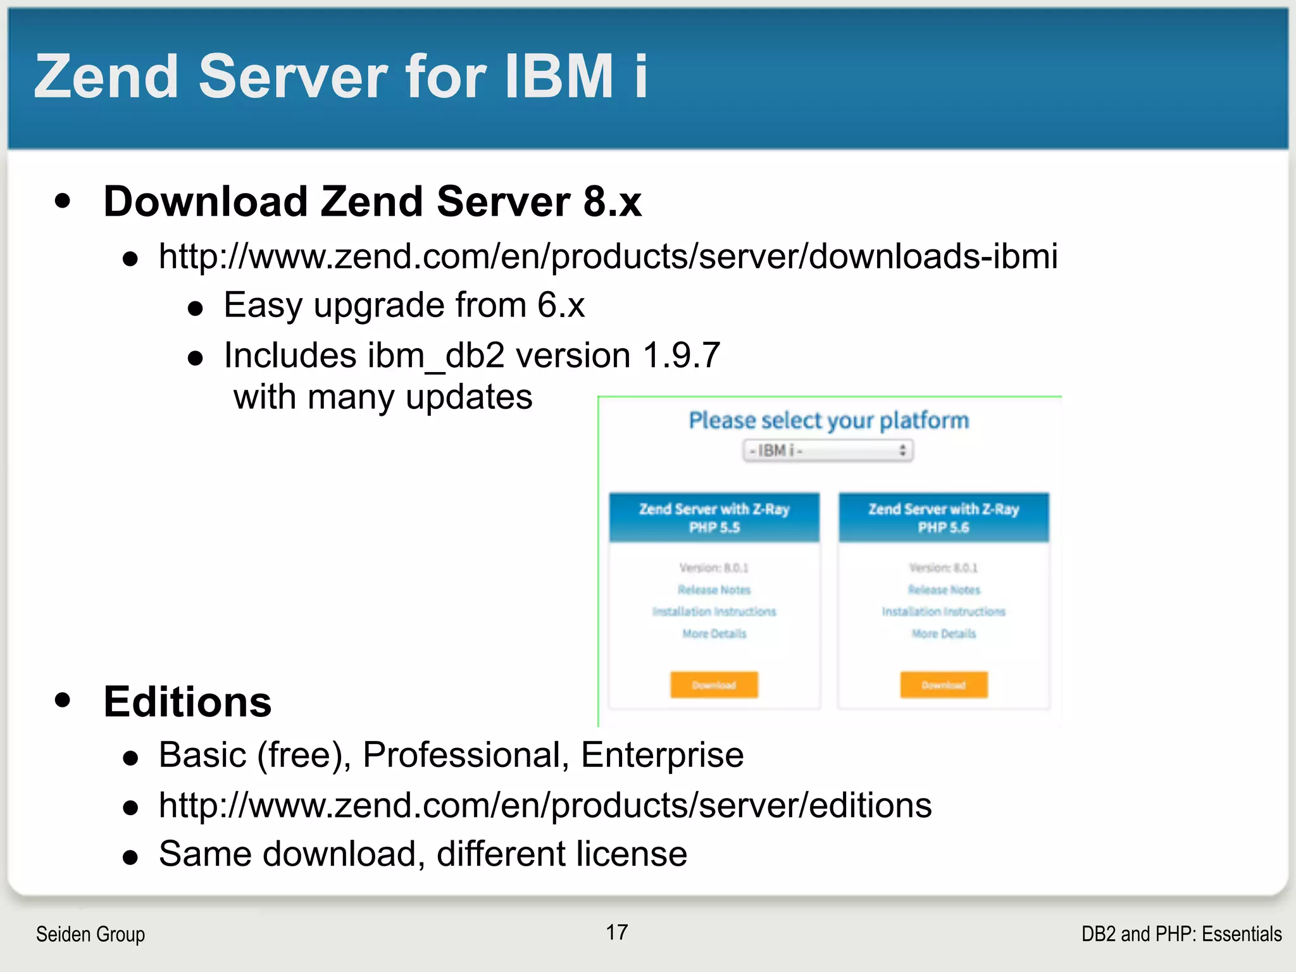Click 'Easy upgrade from 6.x' bullet
The height and width of the screenshot is (972, 1296).
(404, 305)
